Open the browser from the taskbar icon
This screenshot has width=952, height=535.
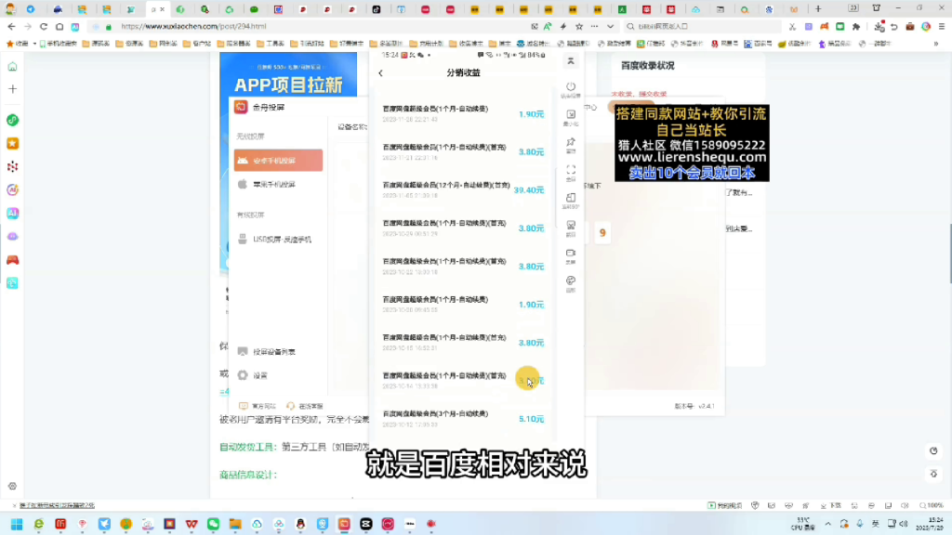pos(39,525)
